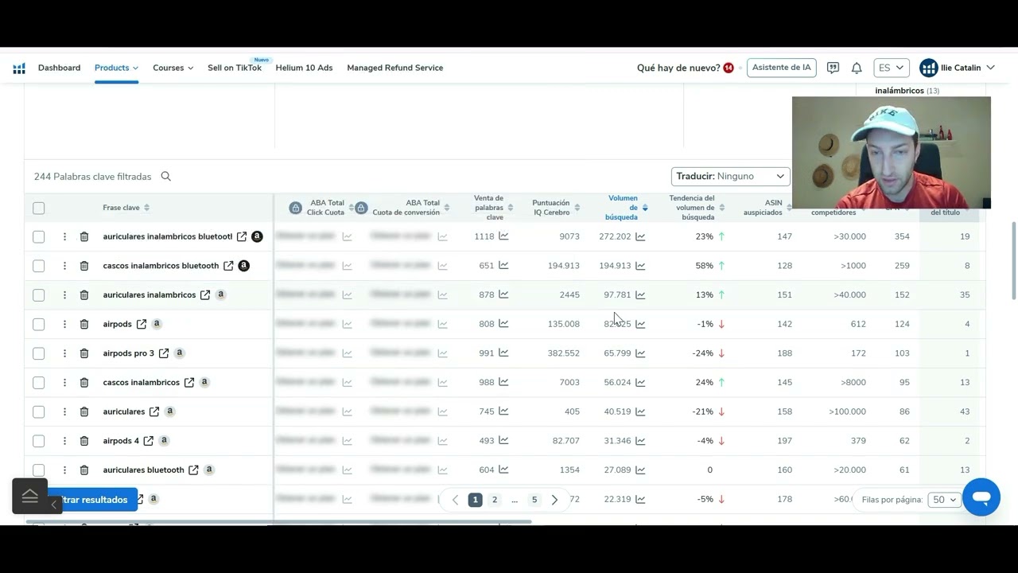This screenshot has width=1018, height=573.
Task: Open the Dashboard nav item
Action: 59,68
